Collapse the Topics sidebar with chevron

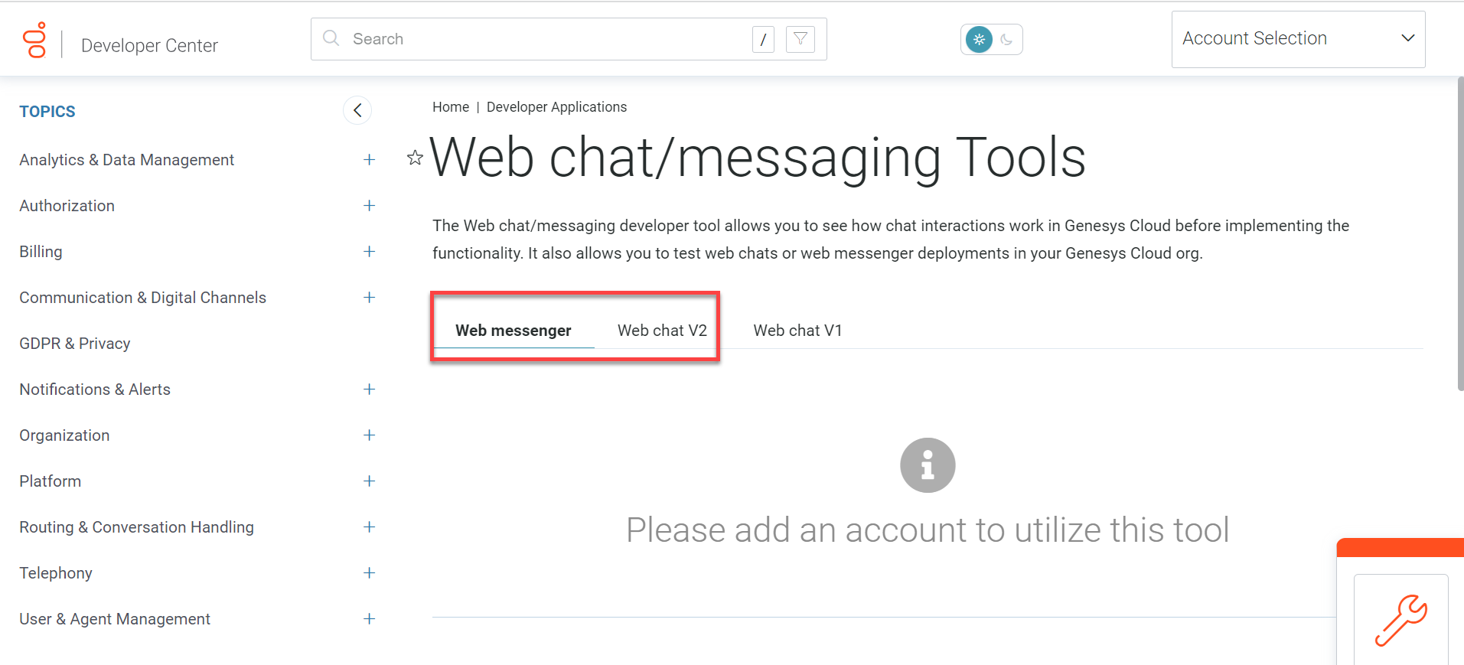pos(357,111)
